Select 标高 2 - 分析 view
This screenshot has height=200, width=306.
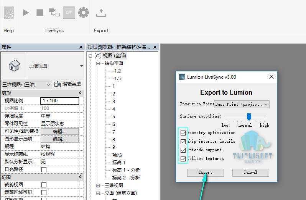click(126, 177)
